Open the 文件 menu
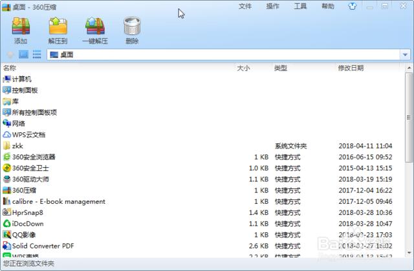Image resolution: width=414 pixels, height=271 pixels. click(245, 6)
